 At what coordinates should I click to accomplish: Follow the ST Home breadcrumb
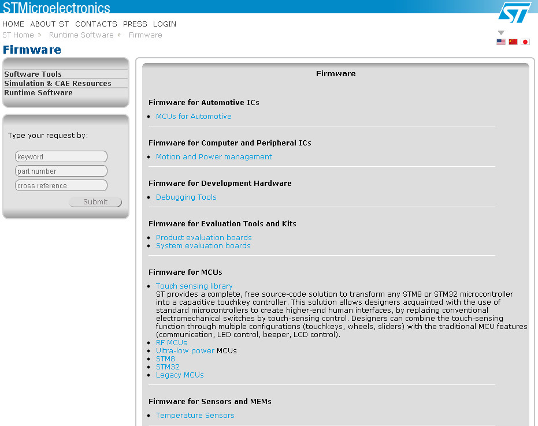tap(18, 35)
